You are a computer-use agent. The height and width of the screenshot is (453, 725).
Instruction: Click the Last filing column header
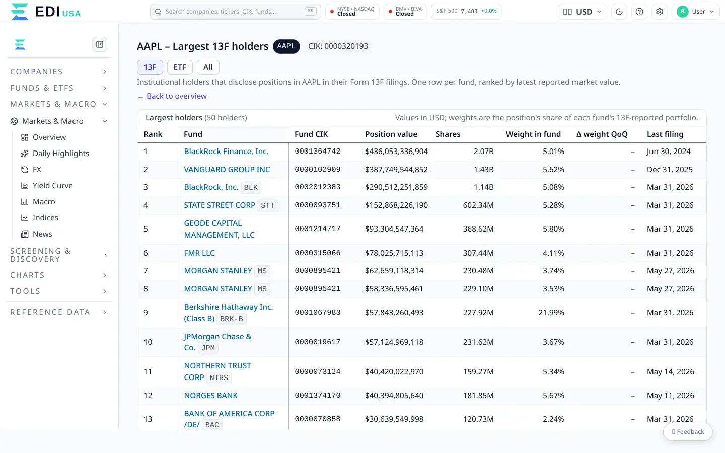coord(665,134)
